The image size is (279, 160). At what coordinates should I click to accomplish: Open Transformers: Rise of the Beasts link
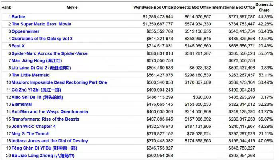[x=45, y=119]
